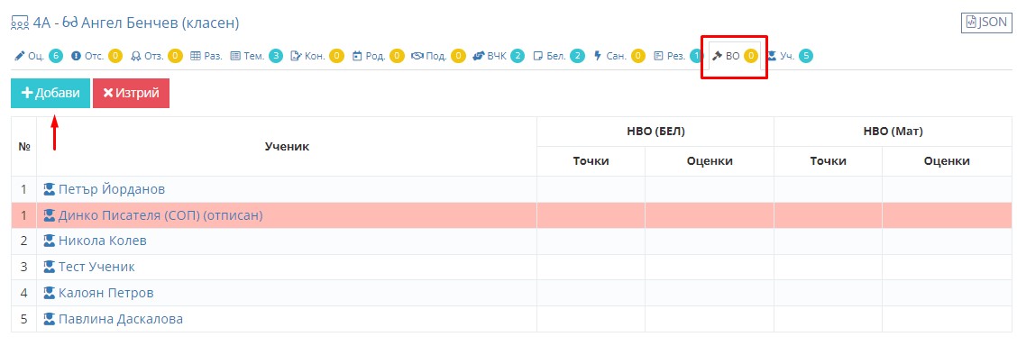Open student Калоян Петров

coord(105,293)
